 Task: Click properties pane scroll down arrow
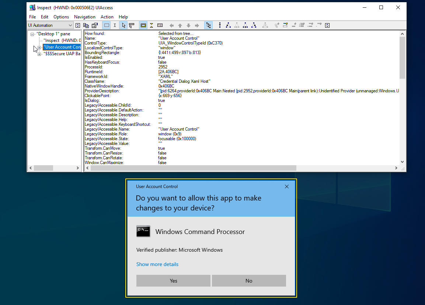[x=402, y=162]
